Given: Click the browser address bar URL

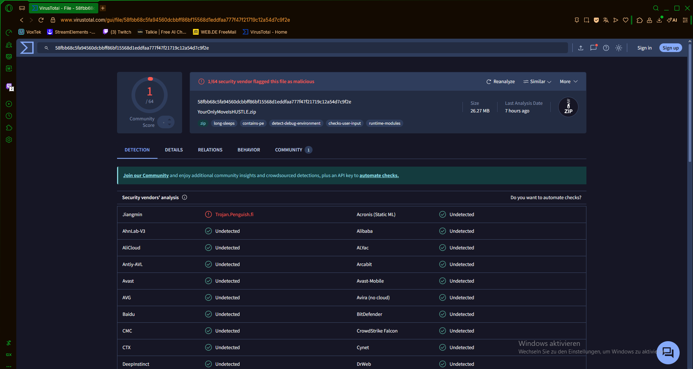Looking at the screenshot, I should [x=175, y=20].
